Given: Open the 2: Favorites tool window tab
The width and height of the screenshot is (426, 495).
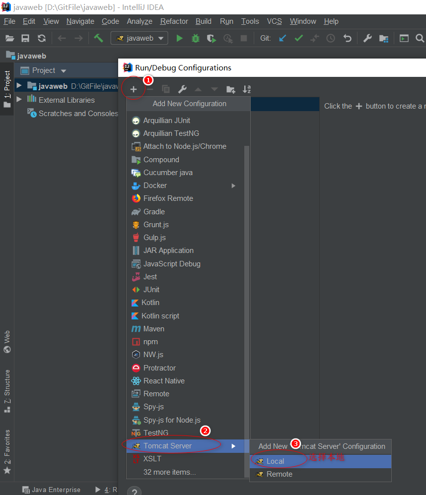Looking at the screenshot, I should point(7,452).
